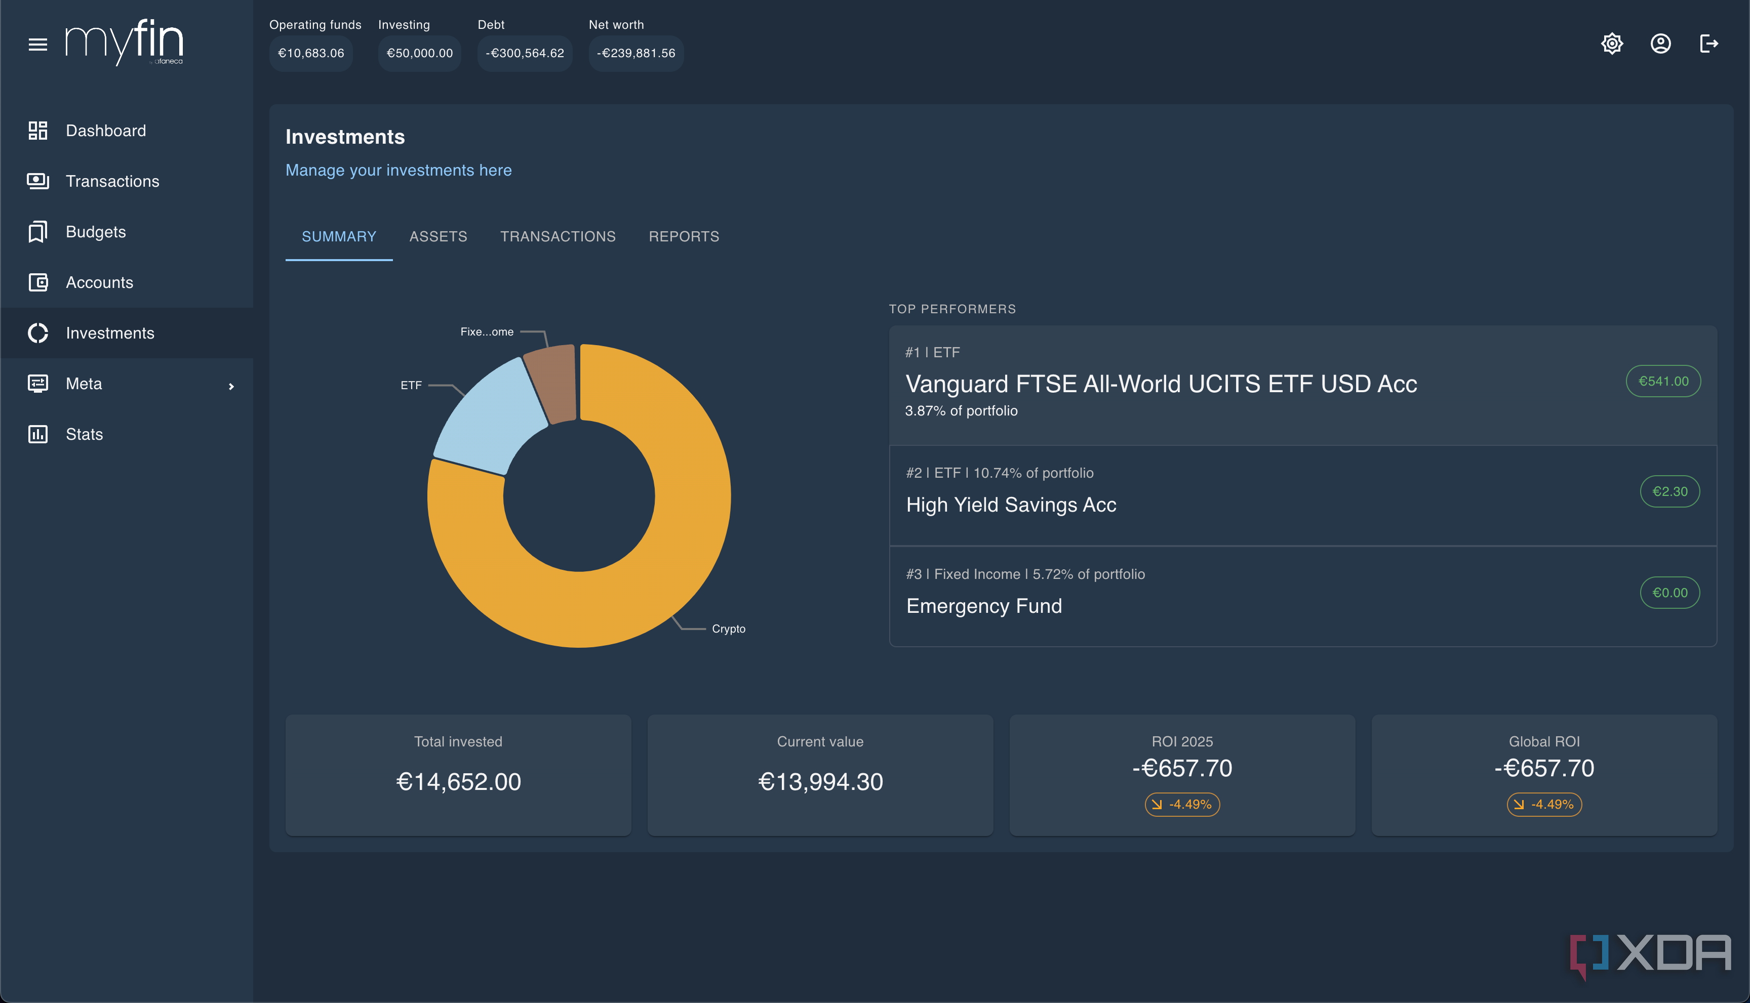Click the Total invested €14,652.00 value
This screenshot has height=1003, width=1750.
coord(458,782)
